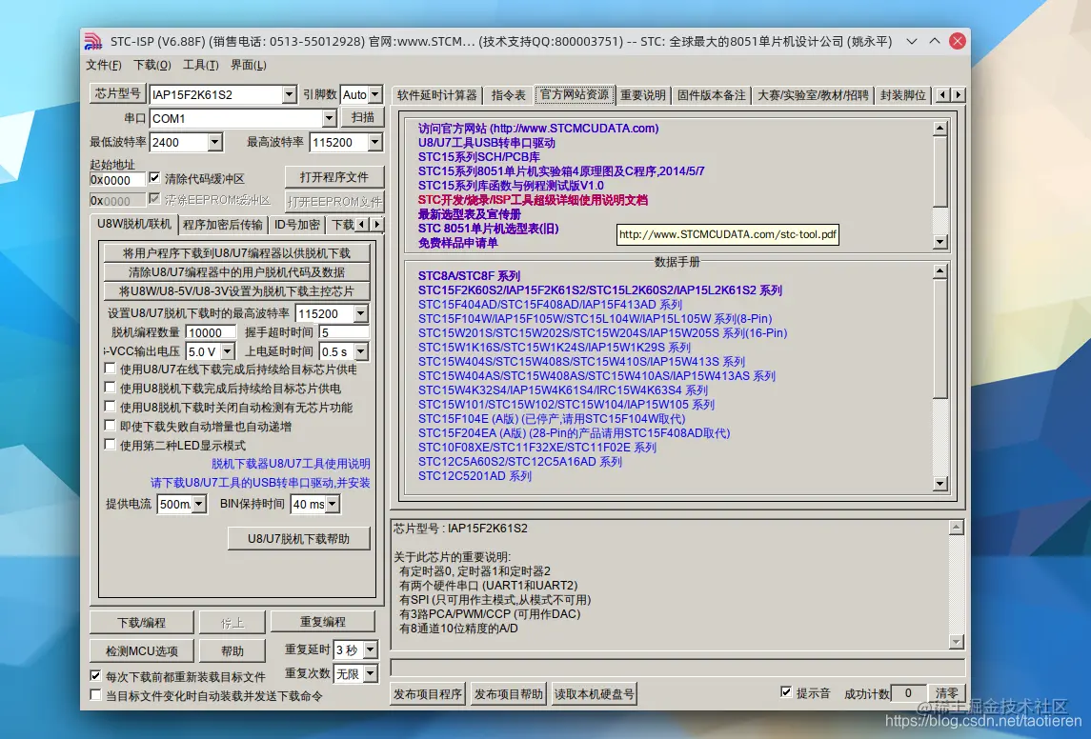Click up arrow of chip info box scrollbar
The image size is (1091, 739).
[957, 528]
